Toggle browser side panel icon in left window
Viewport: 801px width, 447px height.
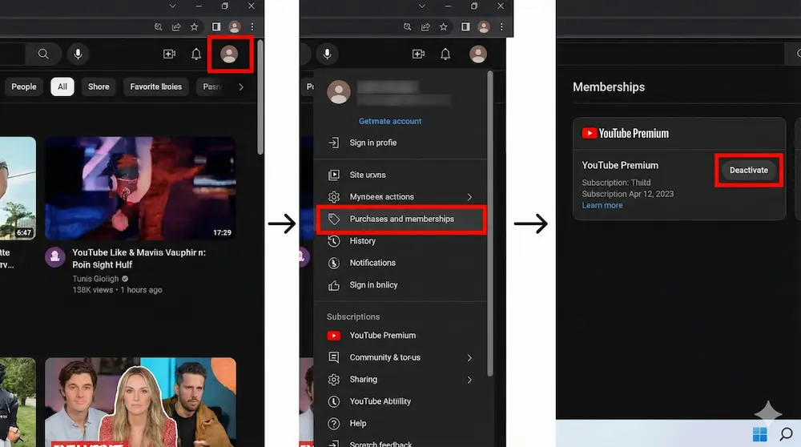216,26
